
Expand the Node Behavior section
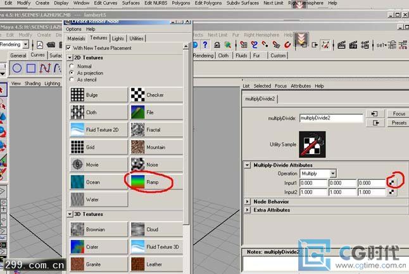pos(248,201)
